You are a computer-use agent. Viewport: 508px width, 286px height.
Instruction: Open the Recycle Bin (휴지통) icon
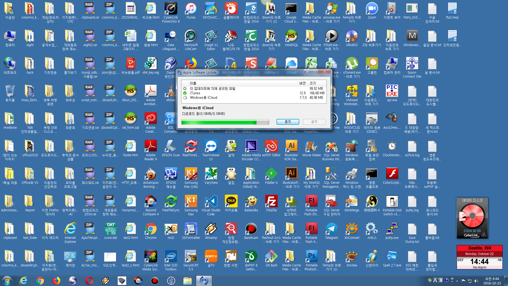10,93
